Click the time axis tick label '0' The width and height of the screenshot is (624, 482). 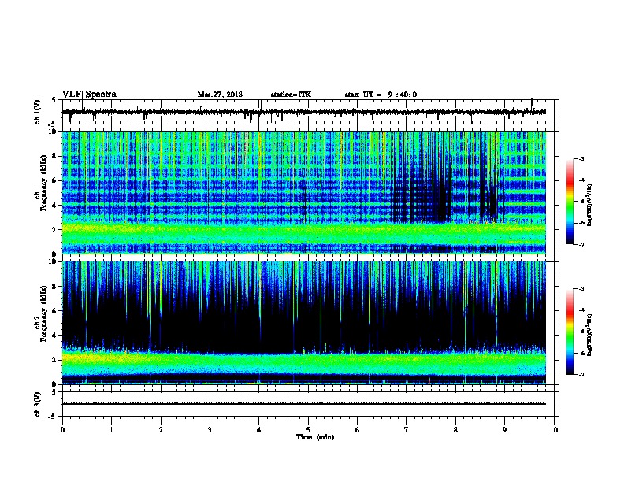click(62, 430)
